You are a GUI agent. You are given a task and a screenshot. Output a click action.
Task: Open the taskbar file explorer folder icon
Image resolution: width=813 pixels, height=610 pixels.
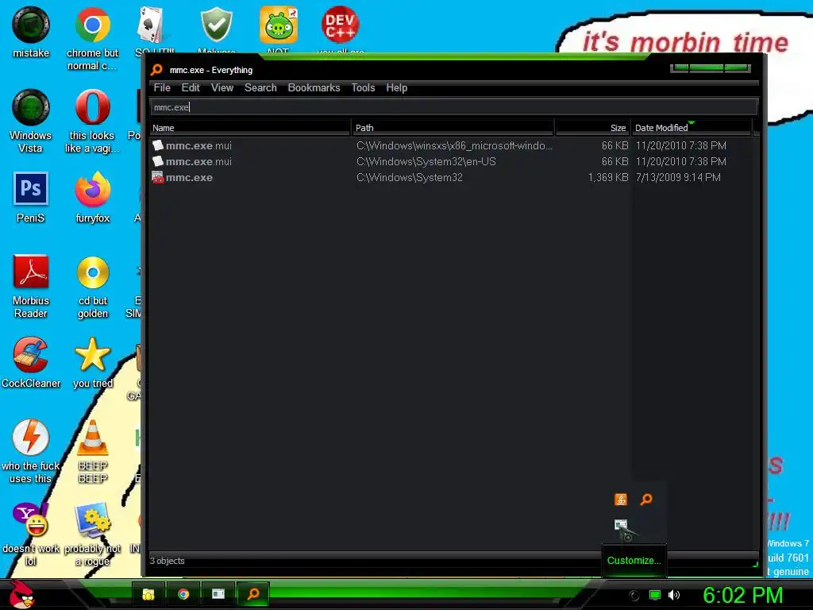pos(148,594)
